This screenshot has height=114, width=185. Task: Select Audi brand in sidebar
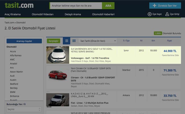tap(12, 76)
